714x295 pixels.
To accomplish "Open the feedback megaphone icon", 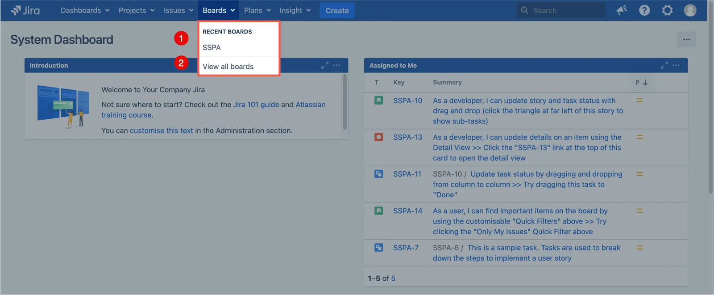I will 622,10.
